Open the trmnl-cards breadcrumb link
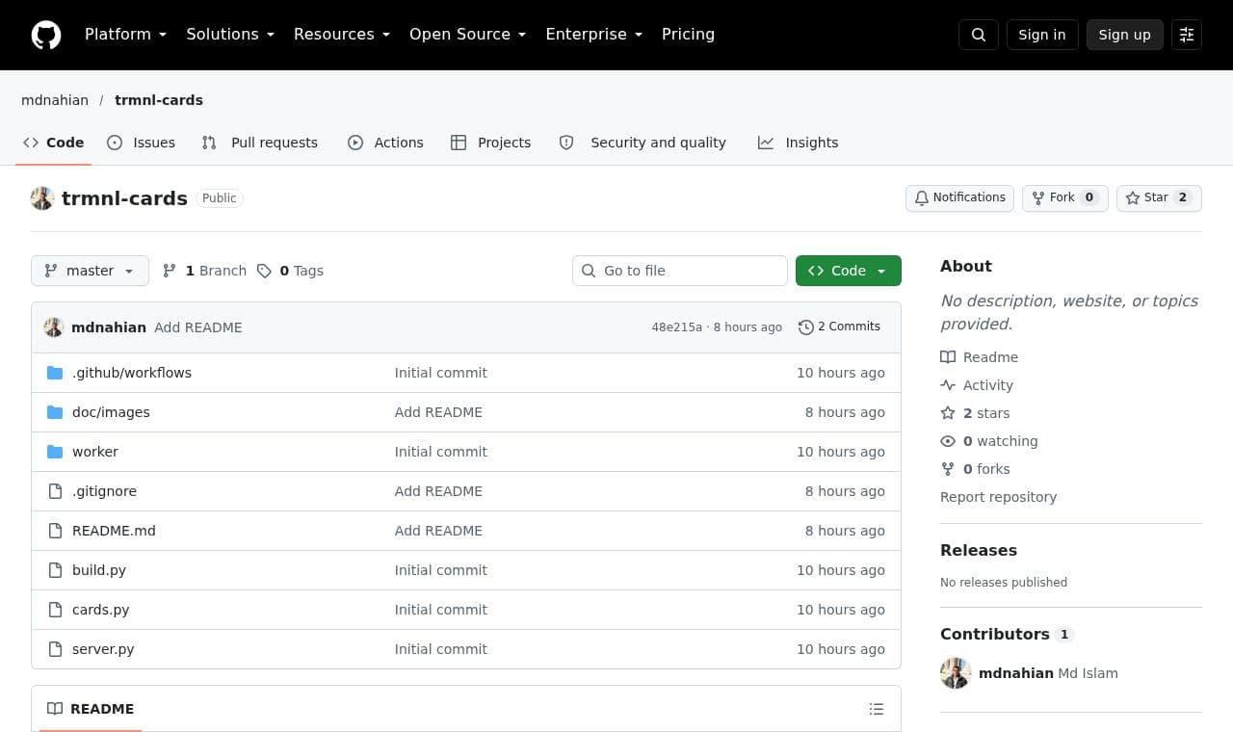Viewport: 1233px width, 732px height. 159,100
